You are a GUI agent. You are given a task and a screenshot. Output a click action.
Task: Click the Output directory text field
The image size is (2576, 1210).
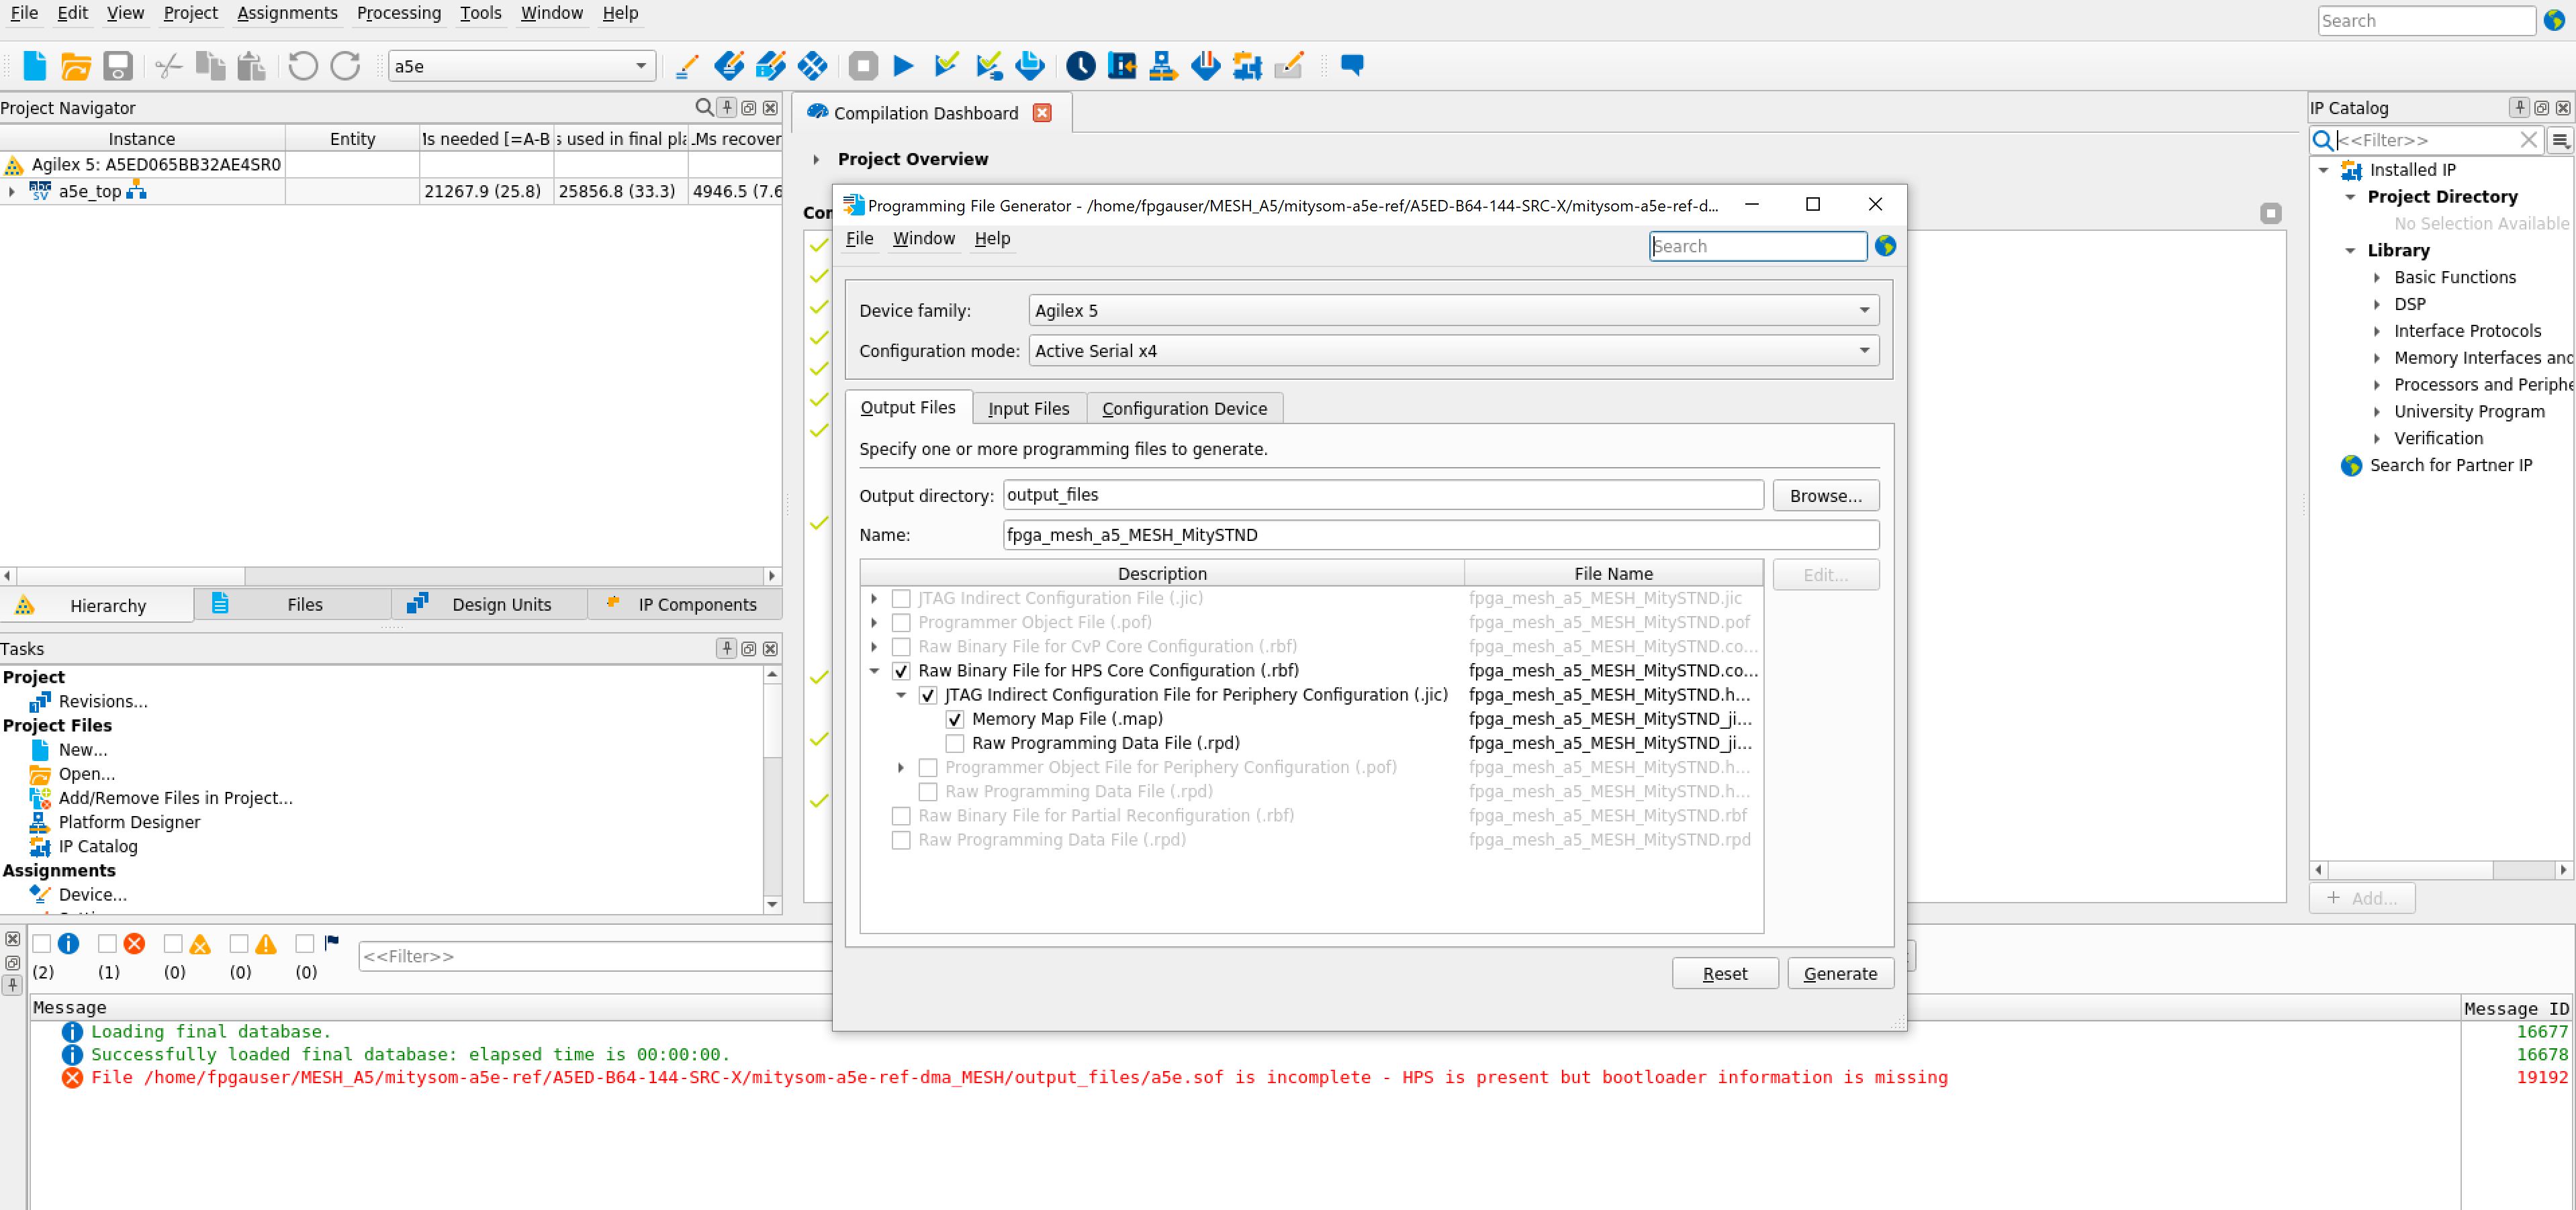click(x=1383, y=495)
